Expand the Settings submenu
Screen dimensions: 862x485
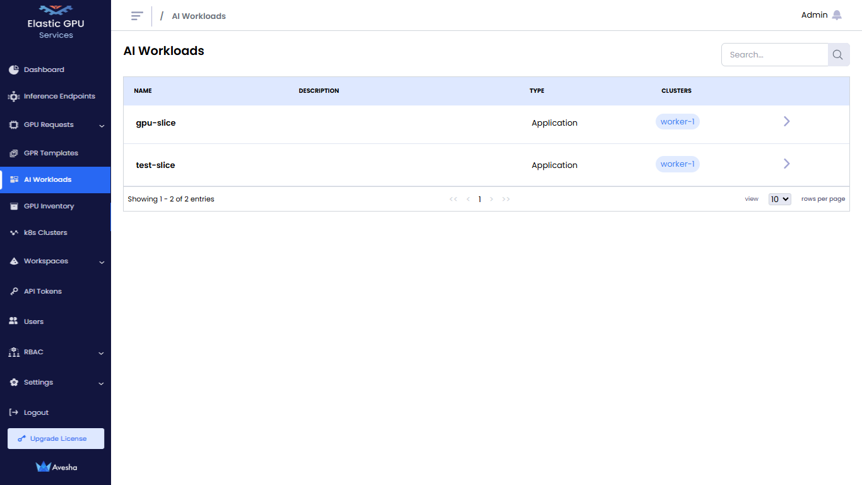coord(101,383)
